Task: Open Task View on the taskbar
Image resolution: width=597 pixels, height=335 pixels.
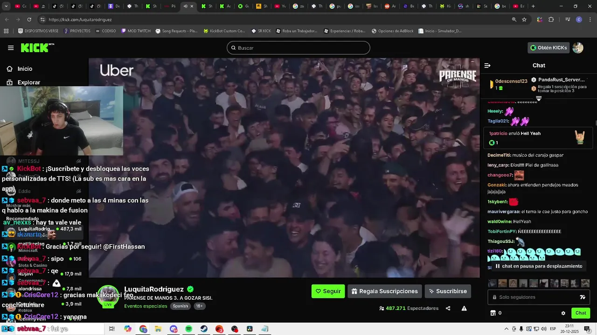Action: click(x=112, y=329)
